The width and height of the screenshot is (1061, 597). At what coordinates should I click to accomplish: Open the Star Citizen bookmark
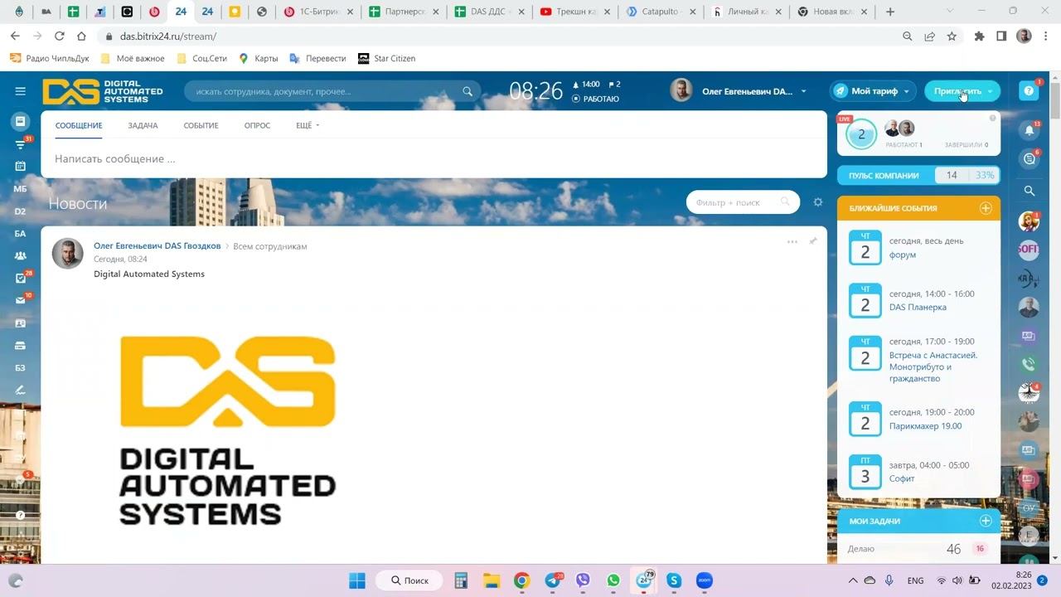386,58
